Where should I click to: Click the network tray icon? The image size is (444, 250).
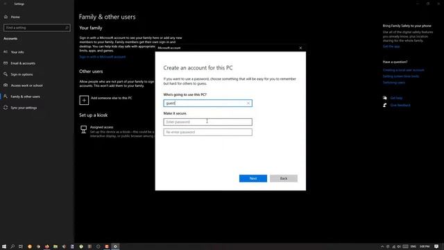tap(393, 247)
